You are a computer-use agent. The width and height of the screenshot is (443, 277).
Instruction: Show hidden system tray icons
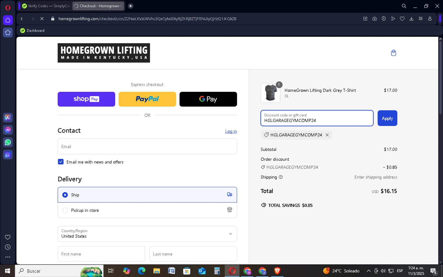[369, 271]
